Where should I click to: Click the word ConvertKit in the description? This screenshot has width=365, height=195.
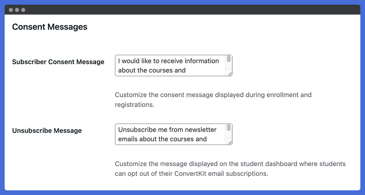click(x=190, y=174)
